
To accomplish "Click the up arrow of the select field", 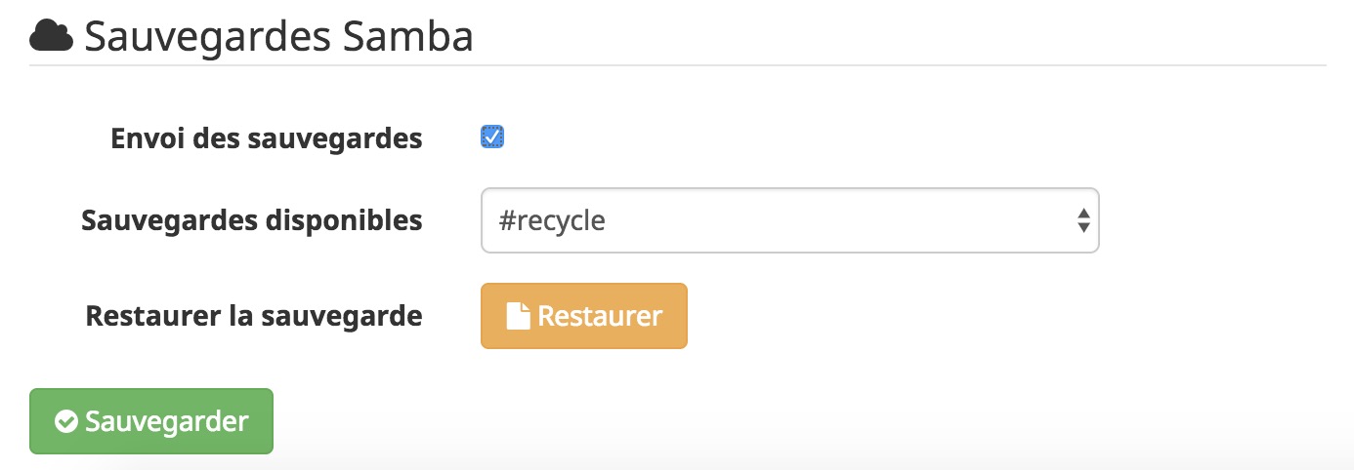I will [x=1083, y=213].
